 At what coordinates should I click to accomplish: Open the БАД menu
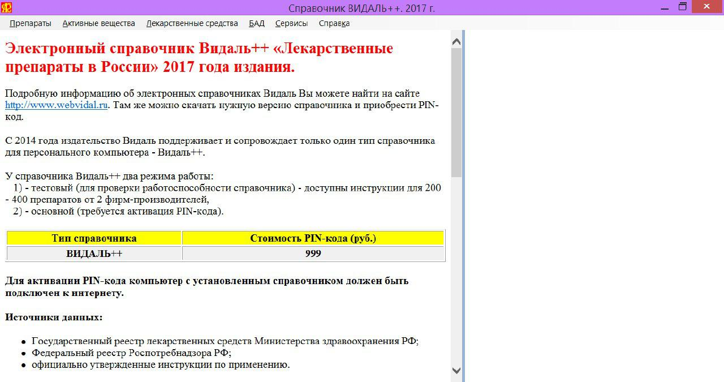[x=256, y=23]
